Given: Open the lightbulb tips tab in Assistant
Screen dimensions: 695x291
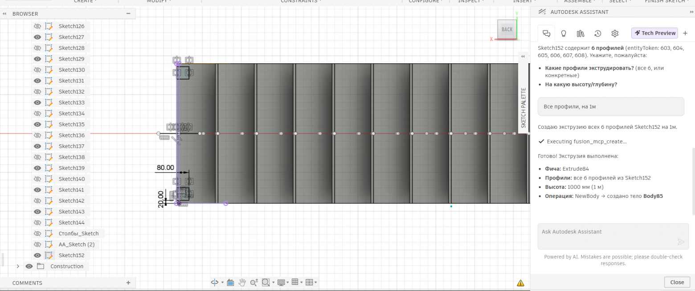Looking at the screenshot, I should pyautogui.click(x=563, y=33).
